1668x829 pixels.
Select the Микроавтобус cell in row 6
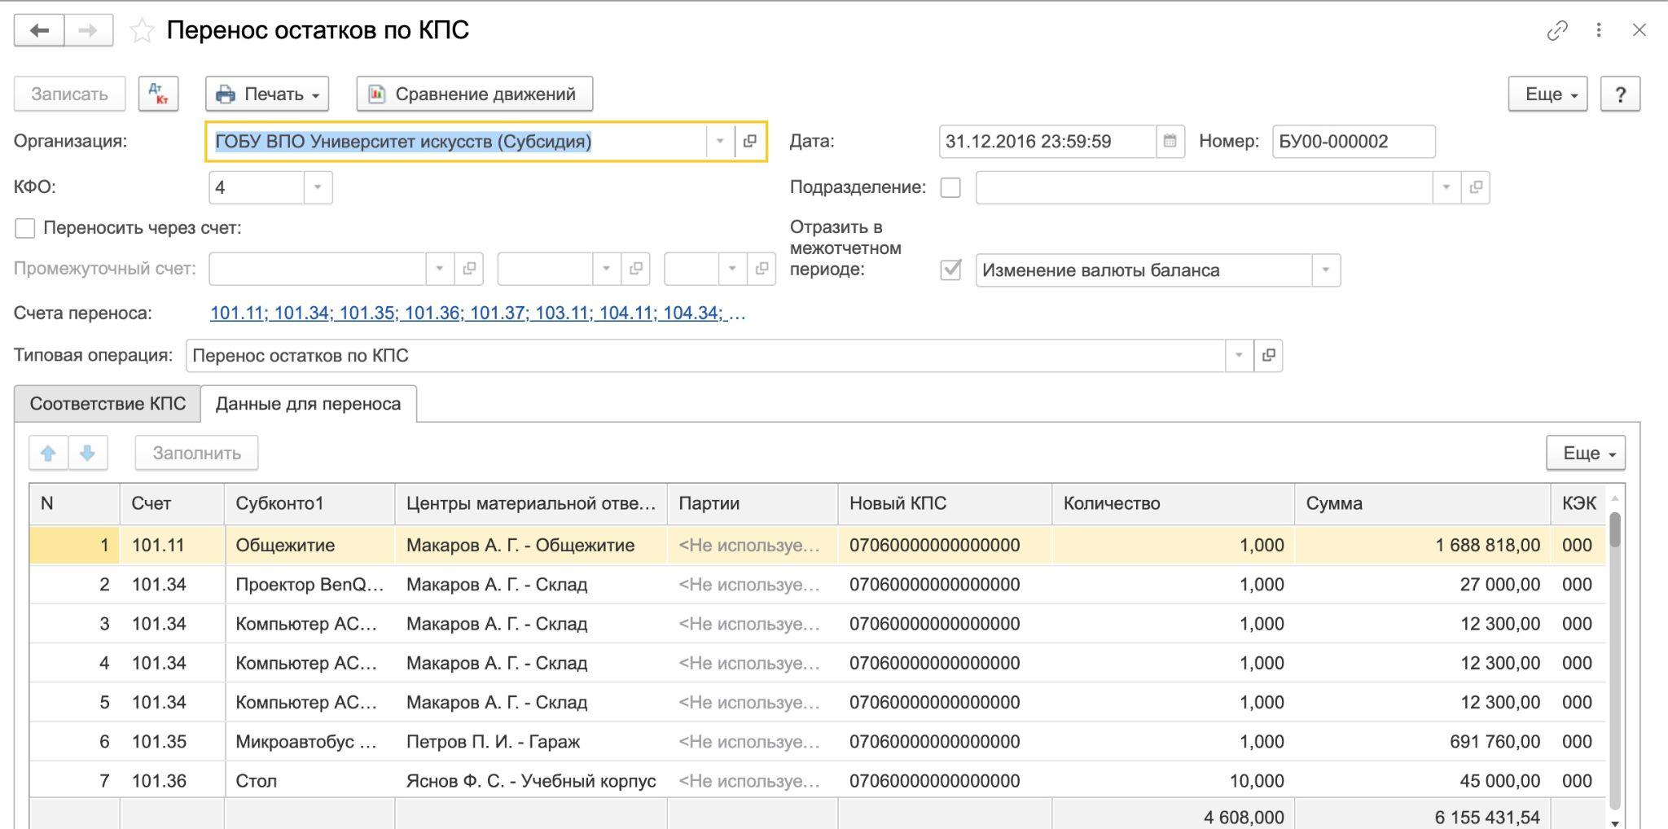(309, 742)
